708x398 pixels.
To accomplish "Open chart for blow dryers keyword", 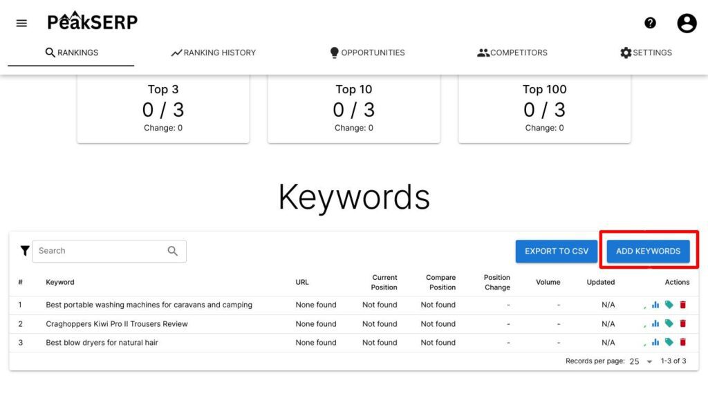I will click(655, 343).
